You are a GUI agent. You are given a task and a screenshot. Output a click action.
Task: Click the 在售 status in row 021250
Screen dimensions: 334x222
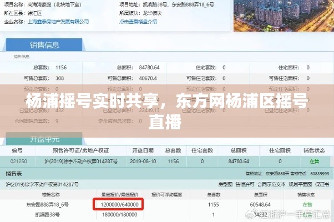(314, 161)
